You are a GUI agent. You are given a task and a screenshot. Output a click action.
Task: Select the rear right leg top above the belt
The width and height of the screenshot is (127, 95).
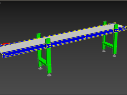(105, 23)
